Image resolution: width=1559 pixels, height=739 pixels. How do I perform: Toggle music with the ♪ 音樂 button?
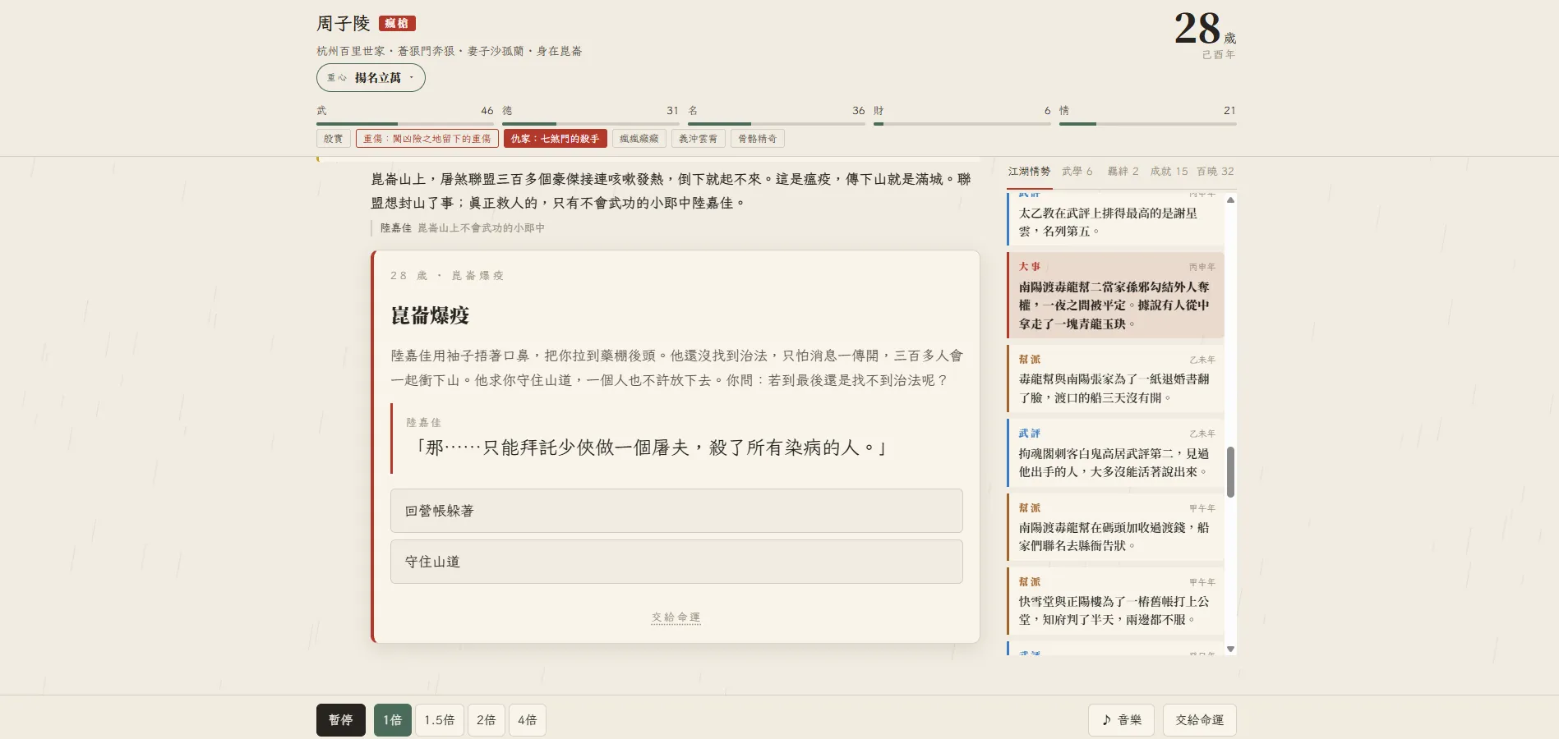1122,720
